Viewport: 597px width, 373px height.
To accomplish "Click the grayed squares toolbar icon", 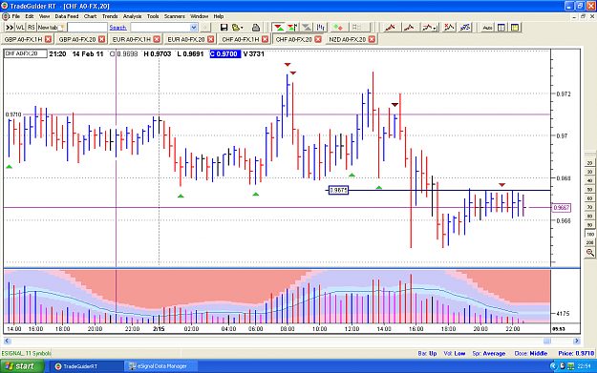I will tap(357, 28).
